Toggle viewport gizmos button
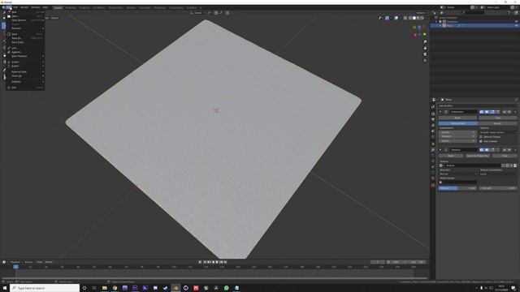520x292 pixels. click(x=387, y=18)
